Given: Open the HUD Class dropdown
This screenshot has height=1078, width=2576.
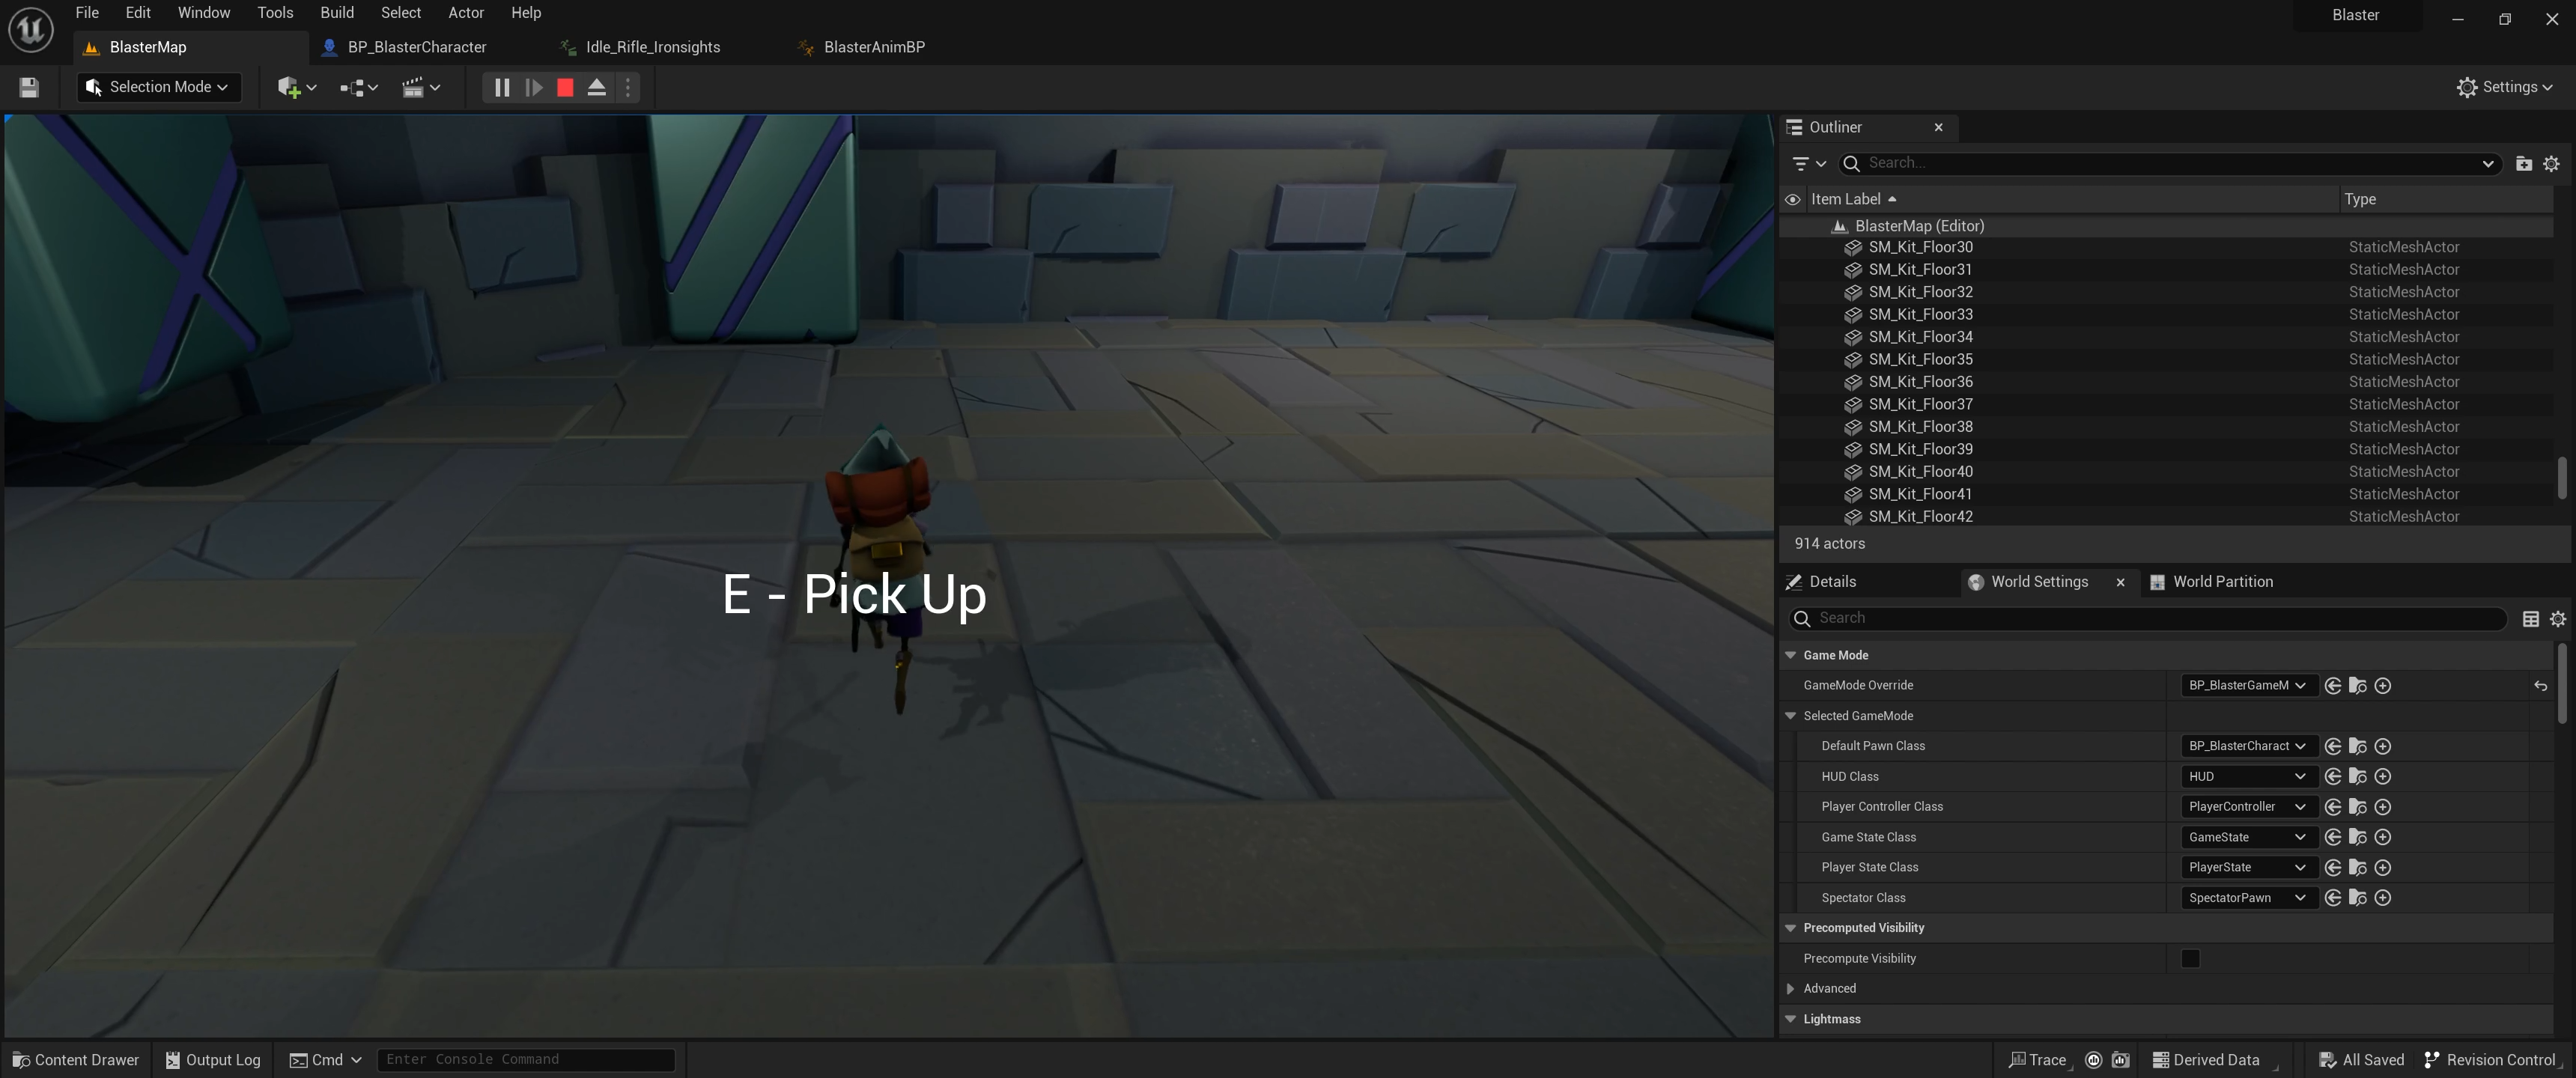Looking at the screenshot, I should (x=2245, y=777).
